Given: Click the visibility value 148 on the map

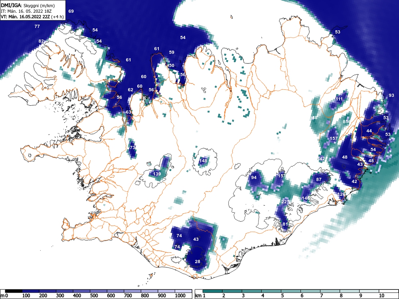Looking at the screenshot, I should pyautogui.click(x=203, y=160).
